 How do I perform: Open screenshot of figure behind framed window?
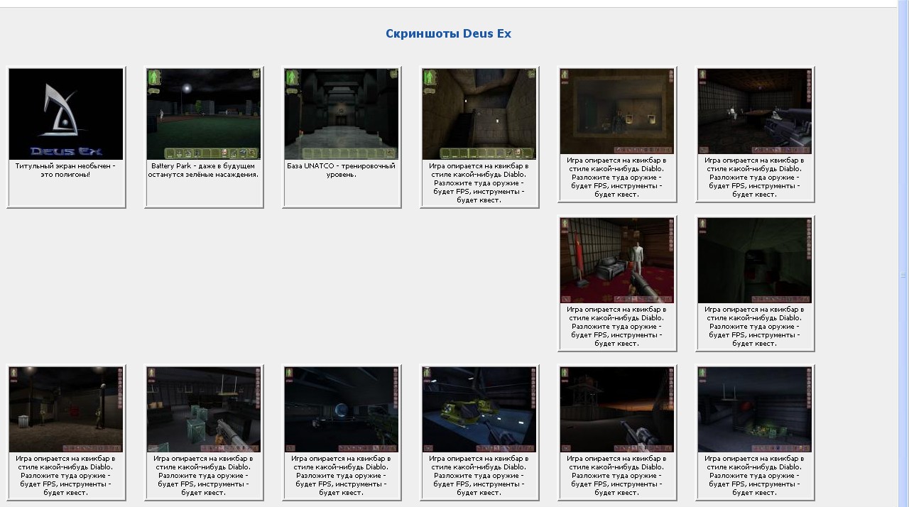click(x=617, y=111)
